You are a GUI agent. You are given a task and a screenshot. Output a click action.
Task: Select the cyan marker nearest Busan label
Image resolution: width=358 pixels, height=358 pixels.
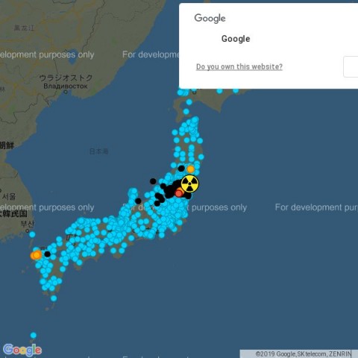[x=32, y=234]
